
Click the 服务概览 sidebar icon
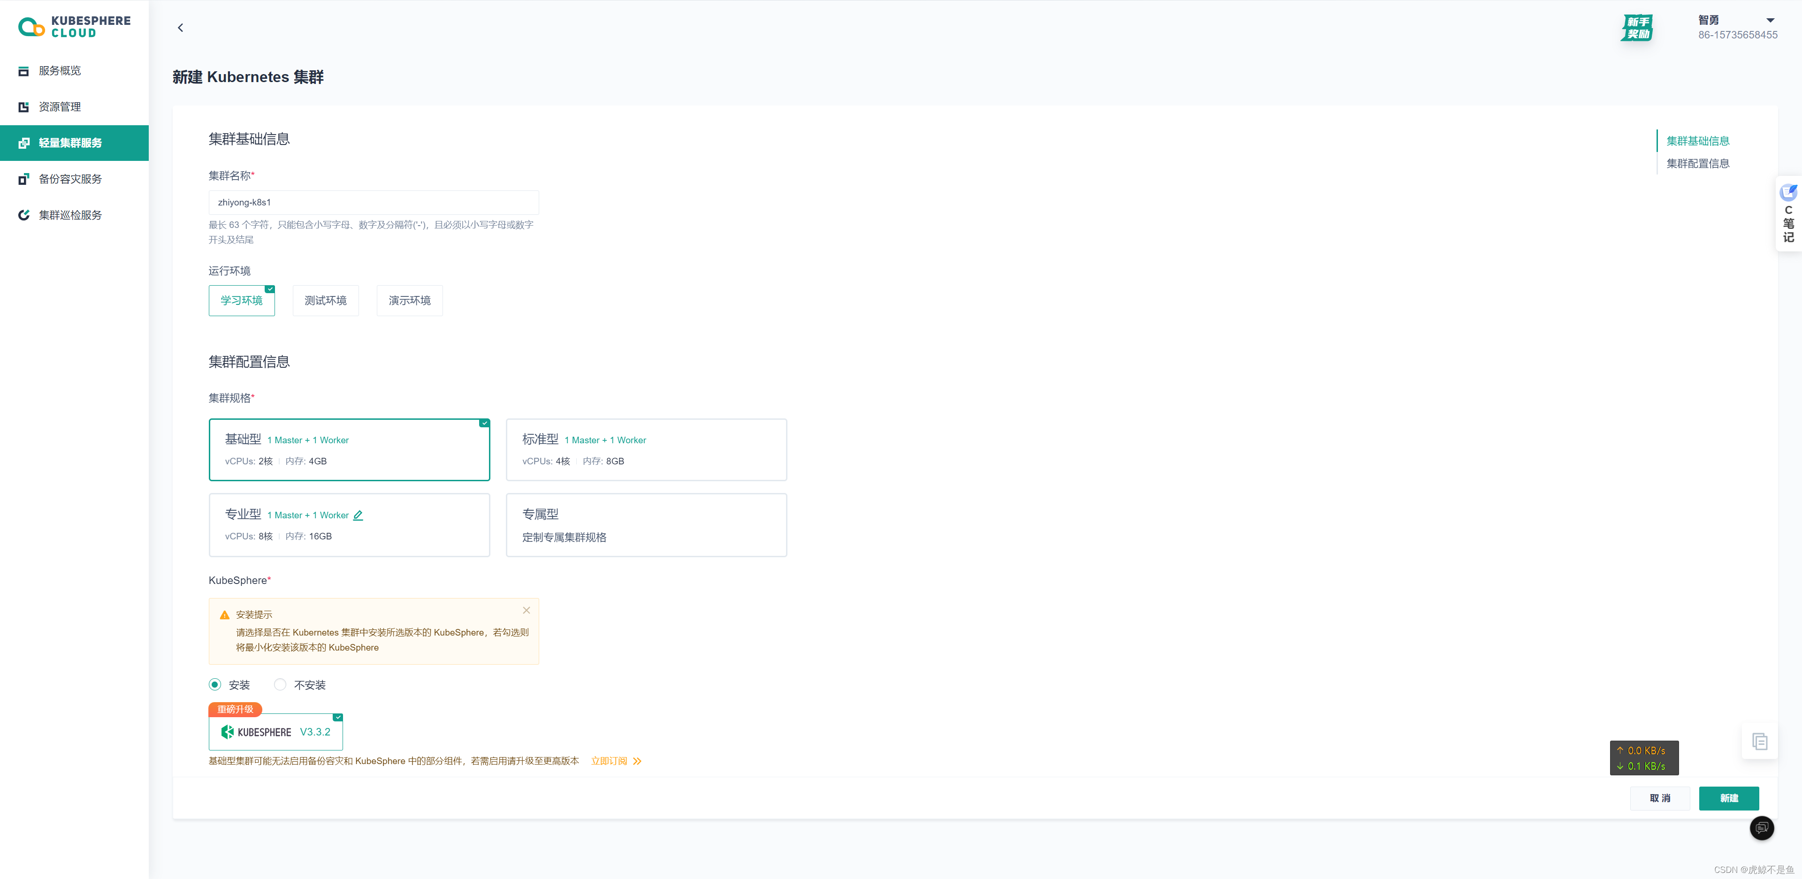coord(24,71)
